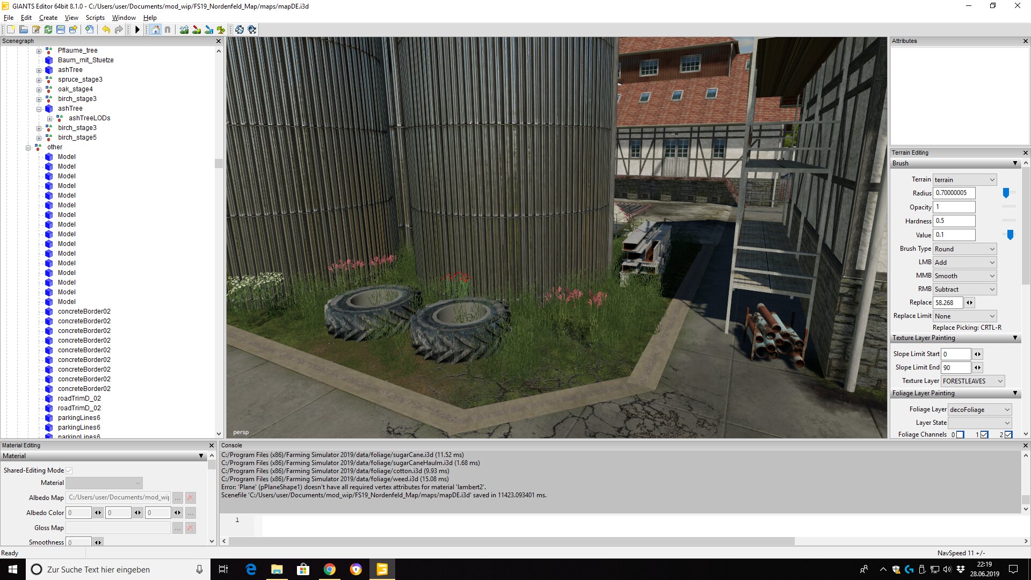Uncheck Foliage Channels checkbox 1
This screenshot has height=580, width=1031.
984,434
